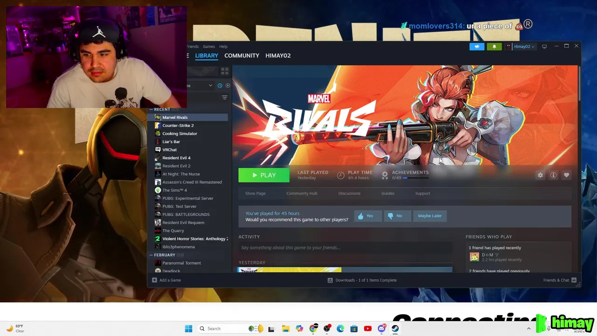Open Steam announcements megaphone button

click(x=477, y=46)
